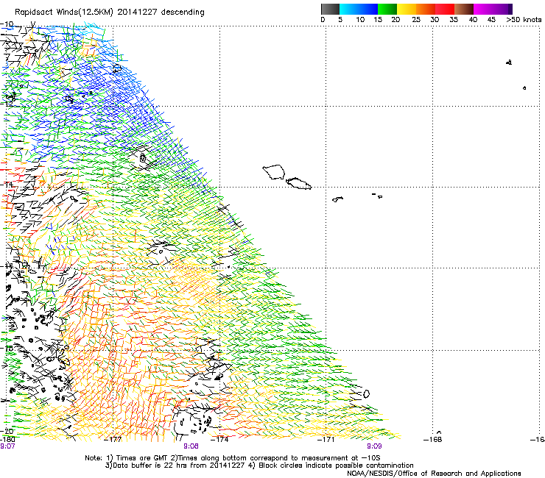
Task: Click the small island in the upper-right near -166
Action: point(509,63)
